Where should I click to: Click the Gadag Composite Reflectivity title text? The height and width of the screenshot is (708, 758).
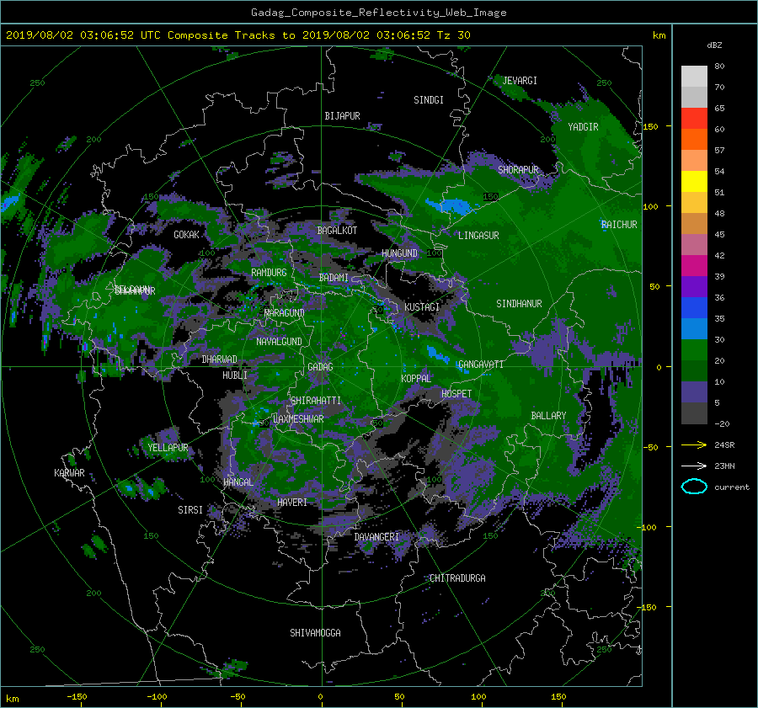pyautogui.click(x=378, y=13)
